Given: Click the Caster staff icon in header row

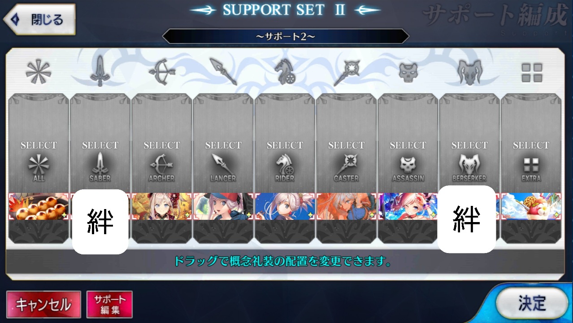Looking at the screenshot, I should click(x=347, y=73).
